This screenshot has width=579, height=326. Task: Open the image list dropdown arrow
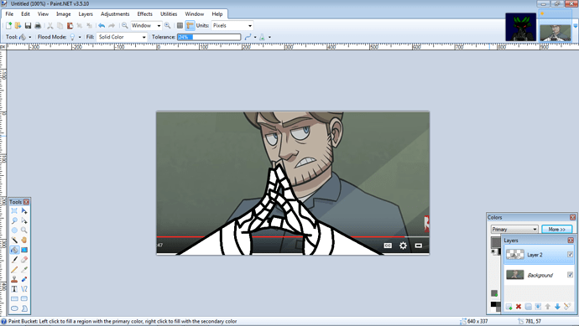pos(575,26)
